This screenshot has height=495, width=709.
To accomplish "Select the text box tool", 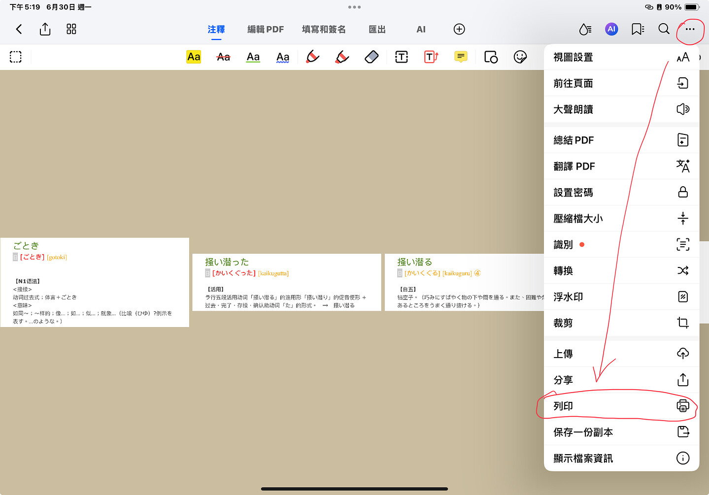I will point(402,57).
